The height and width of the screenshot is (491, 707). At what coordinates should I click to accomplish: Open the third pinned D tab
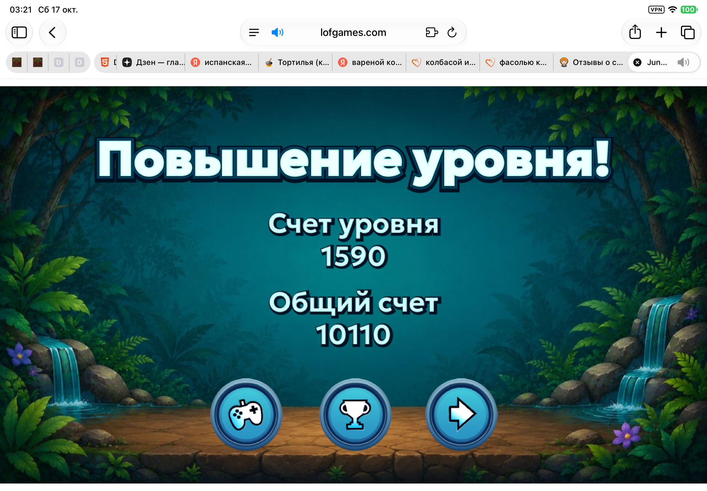[58, 63]
